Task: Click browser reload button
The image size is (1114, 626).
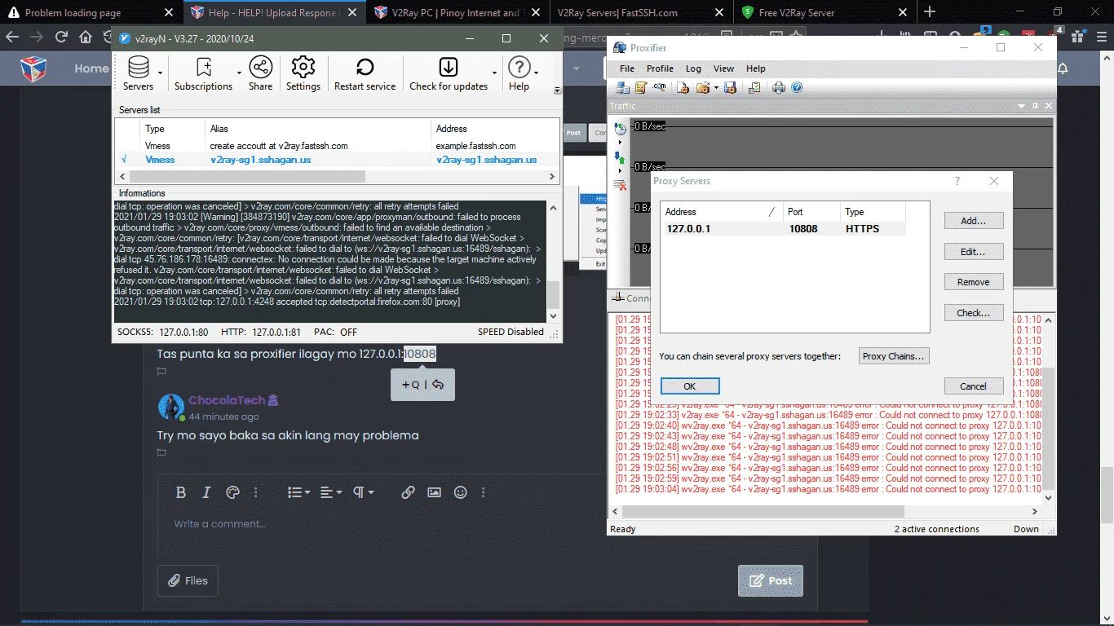Action: [61, 37]
